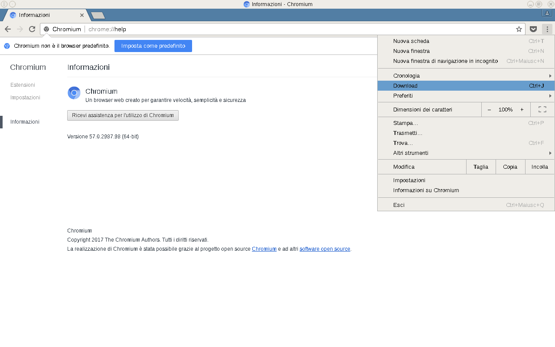This screenshot has width=555, height=347.
Task: Expand the Cronologia submenu
Action: (x=466, y=76)
